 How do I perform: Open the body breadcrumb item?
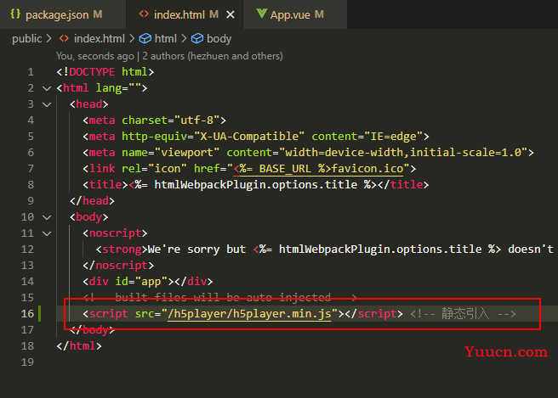tap(219, 38)
